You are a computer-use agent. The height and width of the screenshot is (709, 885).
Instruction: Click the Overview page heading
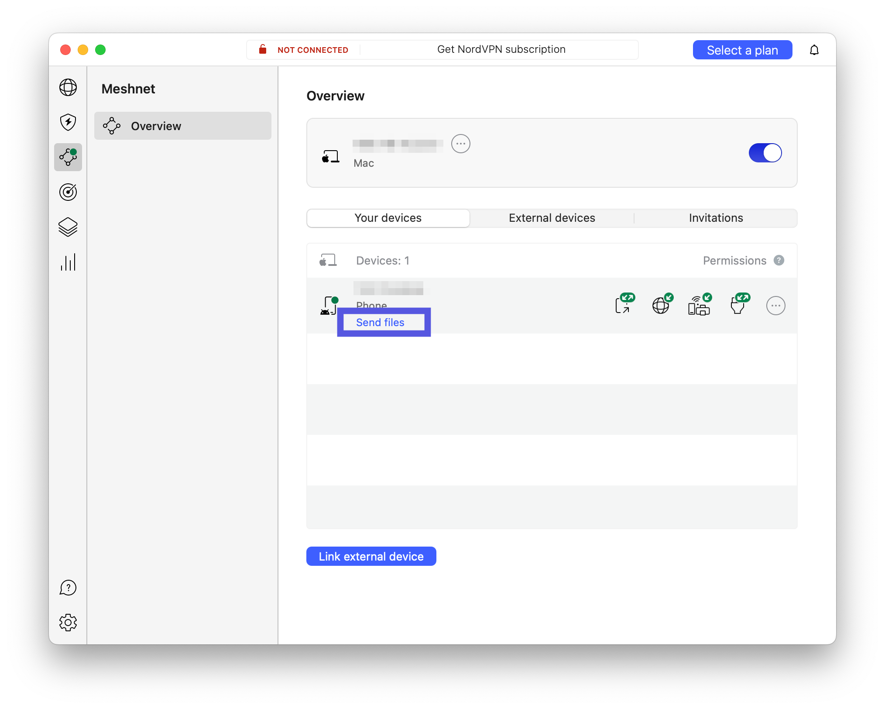(336, 96)
